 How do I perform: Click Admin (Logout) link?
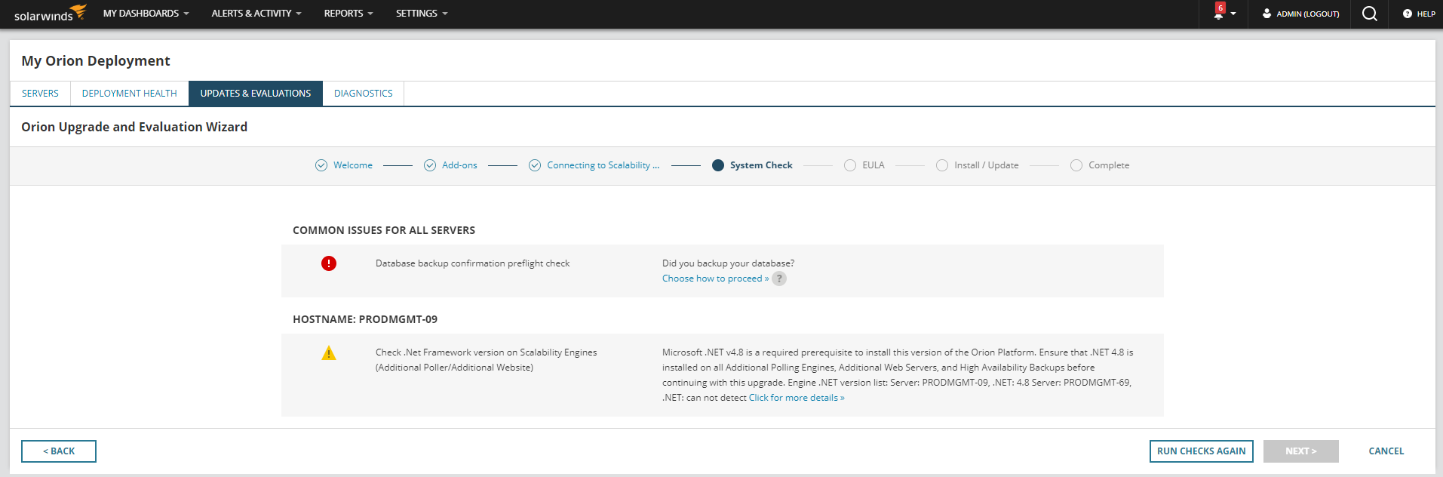coord(1308,14)
